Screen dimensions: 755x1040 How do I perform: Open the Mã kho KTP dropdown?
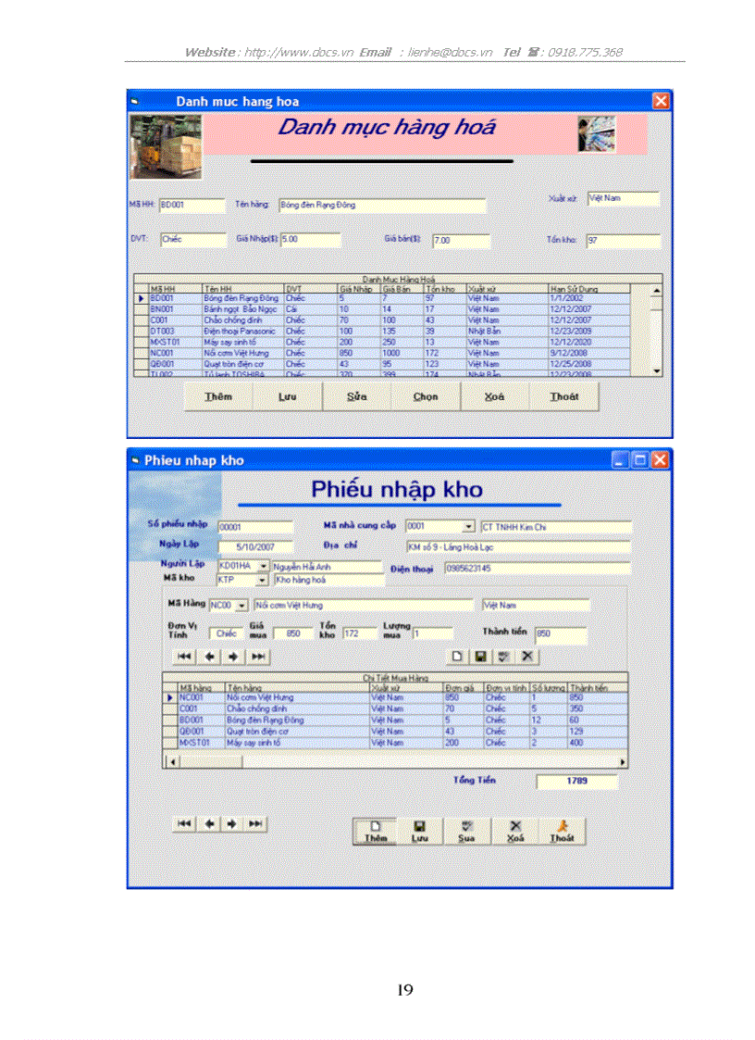pyautogui.click(x=261, y=580)
